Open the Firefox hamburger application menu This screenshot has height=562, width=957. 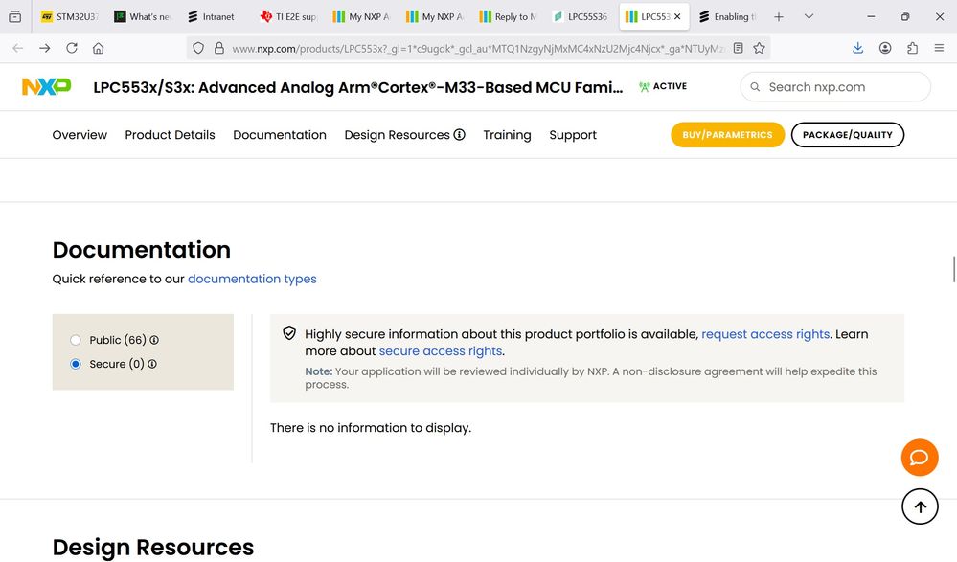tap(939, 48)
